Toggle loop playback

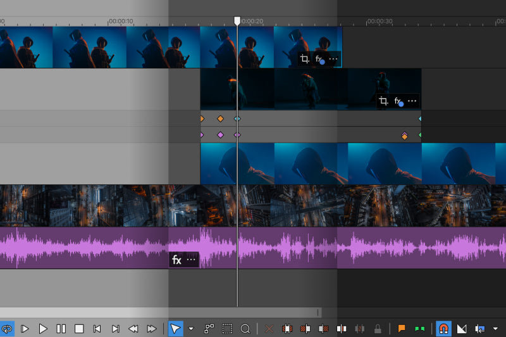coord(7,329)
